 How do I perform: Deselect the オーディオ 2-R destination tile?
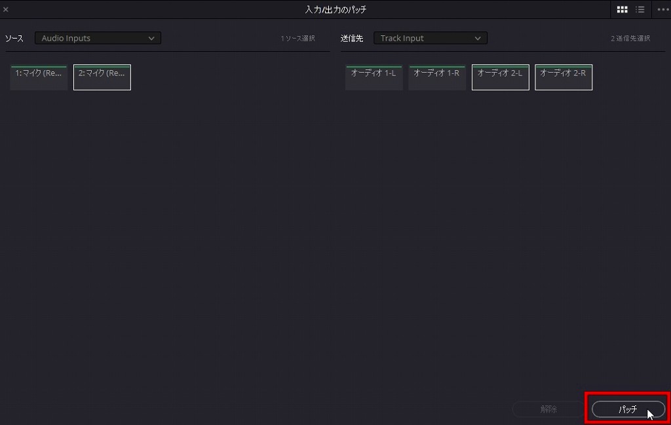pyautogui.click(x=564, y=77)
